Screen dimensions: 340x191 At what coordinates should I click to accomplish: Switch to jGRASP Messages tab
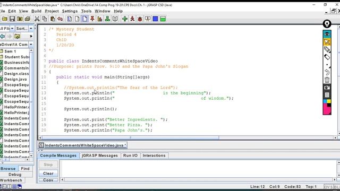[x=100, y=155]
